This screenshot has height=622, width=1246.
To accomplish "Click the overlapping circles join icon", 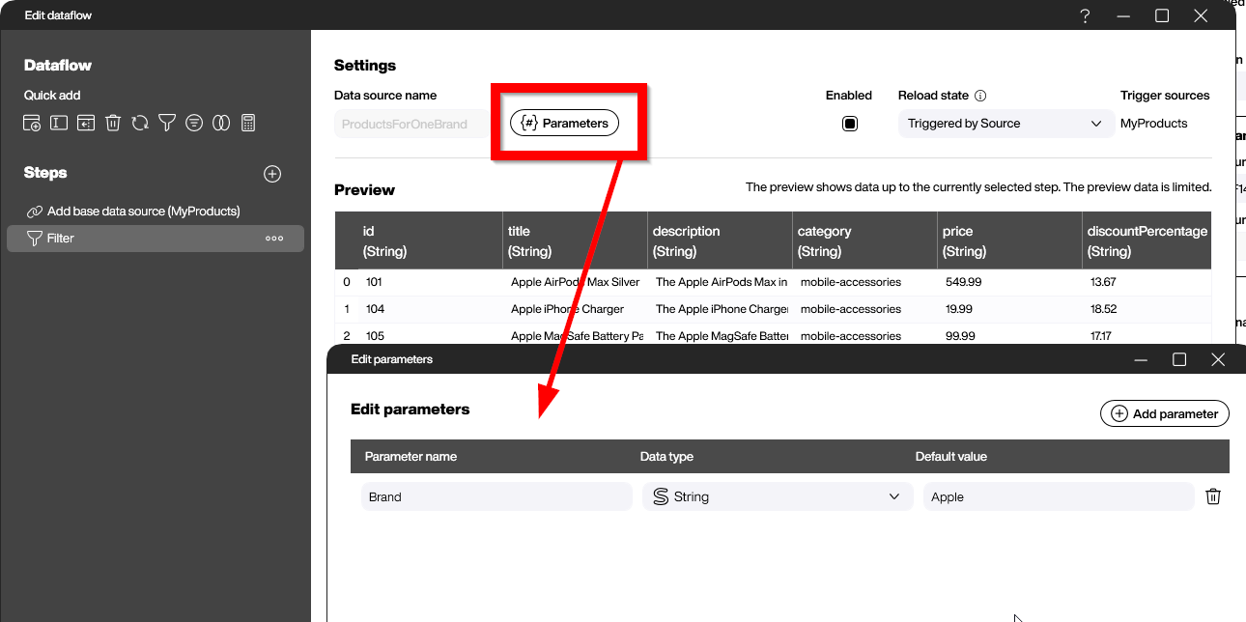I will point(221,123).
